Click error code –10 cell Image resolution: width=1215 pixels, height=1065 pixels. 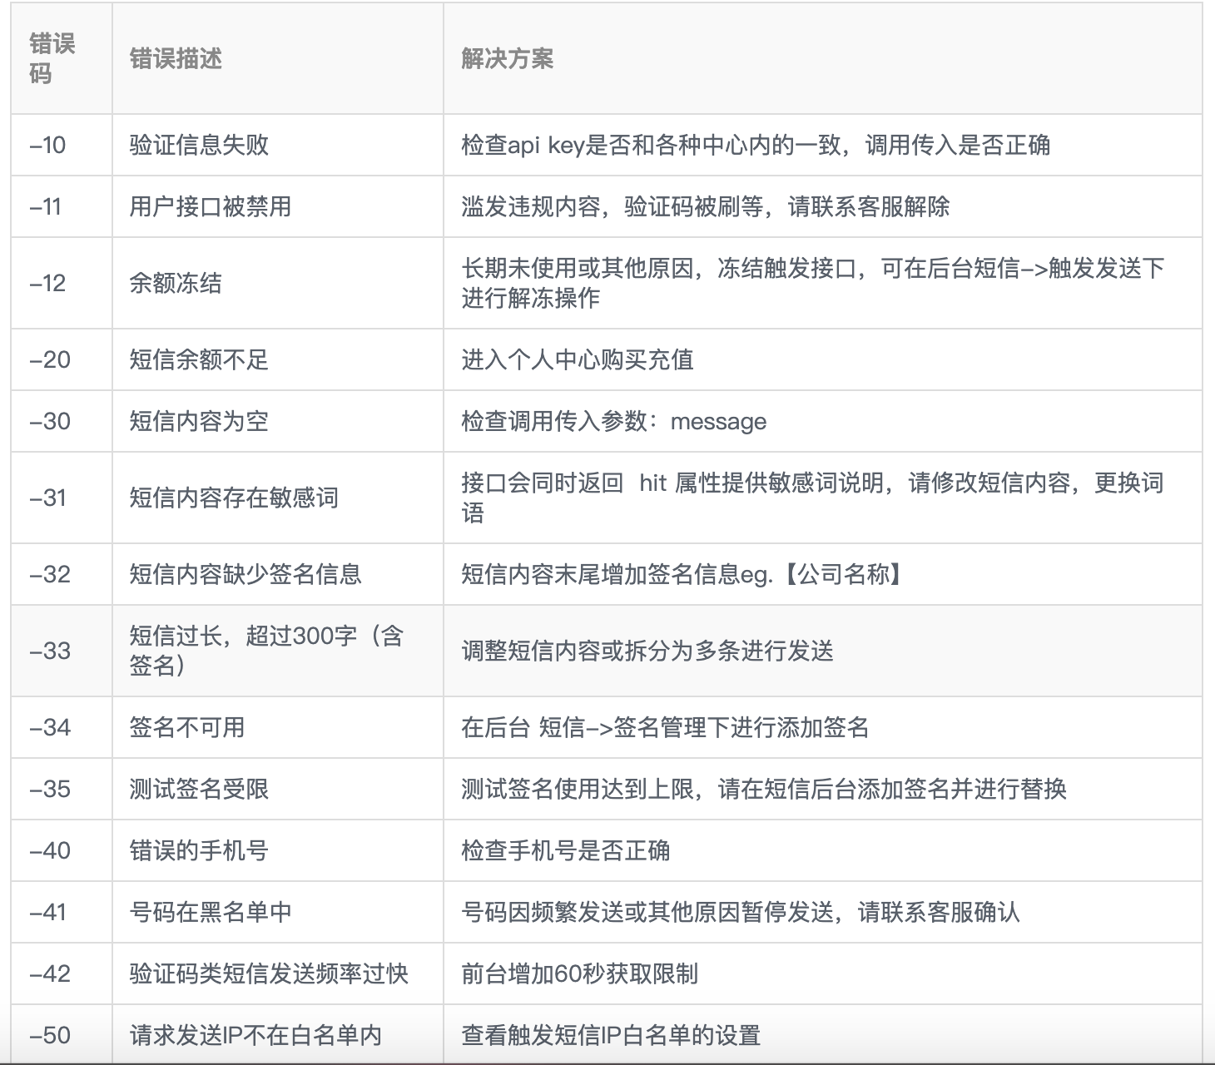(50, 144)
